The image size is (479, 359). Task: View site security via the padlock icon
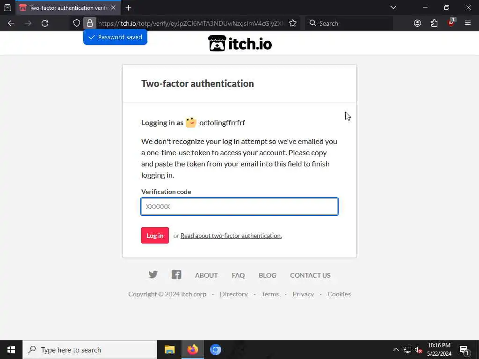tap(90, 23)
